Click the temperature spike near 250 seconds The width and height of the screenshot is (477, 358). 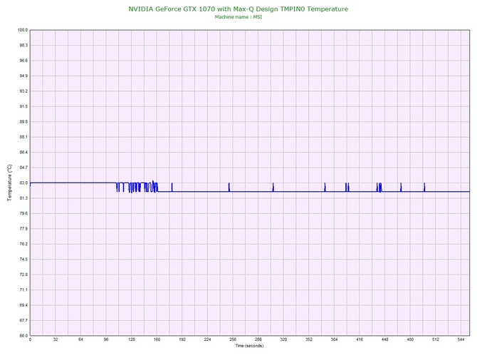(x=229, y=187)
